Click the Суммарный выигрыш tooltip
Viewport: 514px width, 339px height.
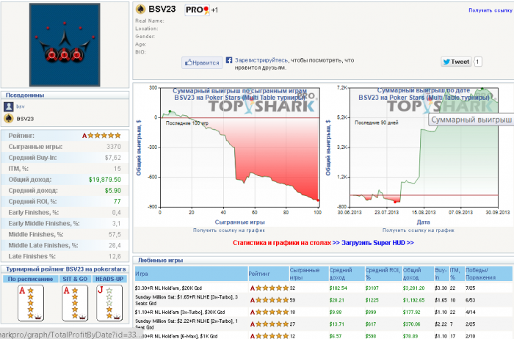pyautogui.click(x=471, y=120)
